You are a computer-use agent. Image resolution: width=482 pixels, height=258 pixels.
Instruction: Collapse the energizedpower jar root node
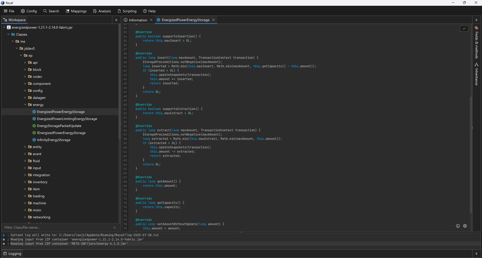(4, 27)
